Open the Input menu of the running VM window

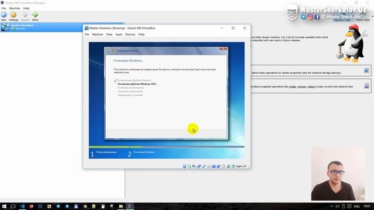[x=119, y=34]
